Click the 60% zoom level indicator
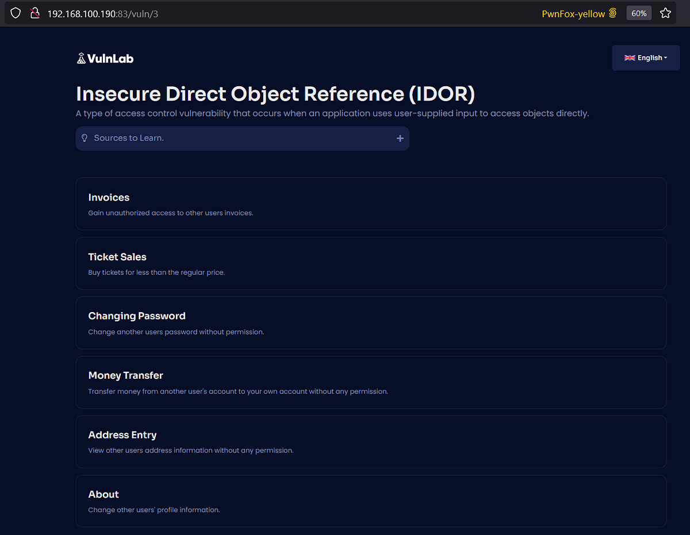 point(639,13)
